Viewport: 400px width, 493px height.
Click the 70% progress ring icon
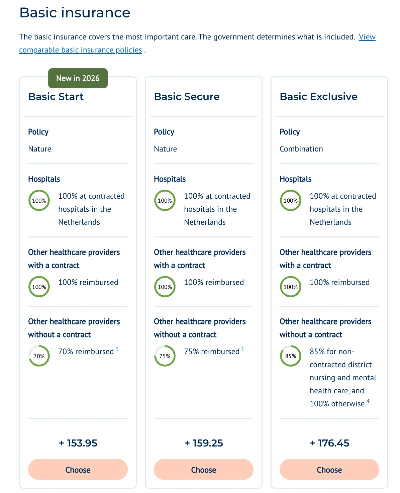click(39, 356)
